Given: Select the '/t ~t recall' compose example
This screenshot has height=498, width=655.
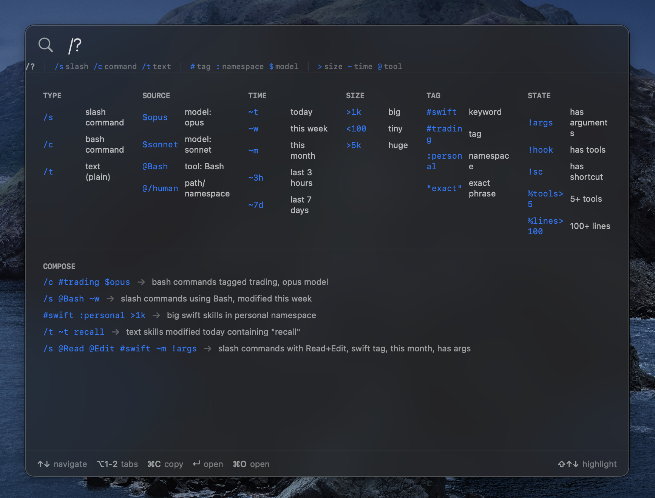Looking at the screenshot, I should (x=74, y=332).
